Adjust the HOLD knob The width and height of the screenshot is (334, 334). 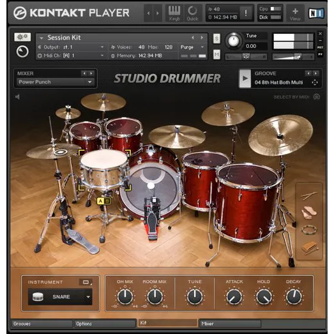point(264,296)
